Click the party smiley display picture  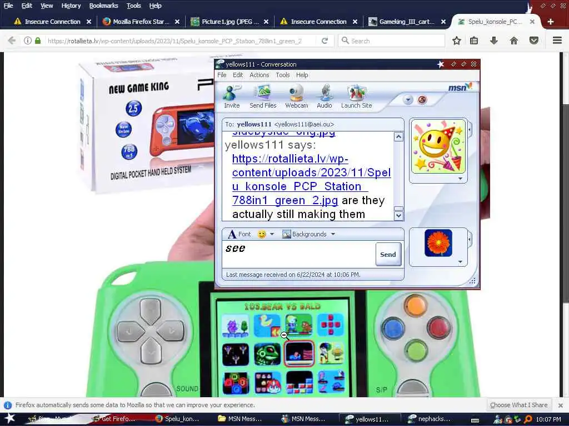click(438, 146)
